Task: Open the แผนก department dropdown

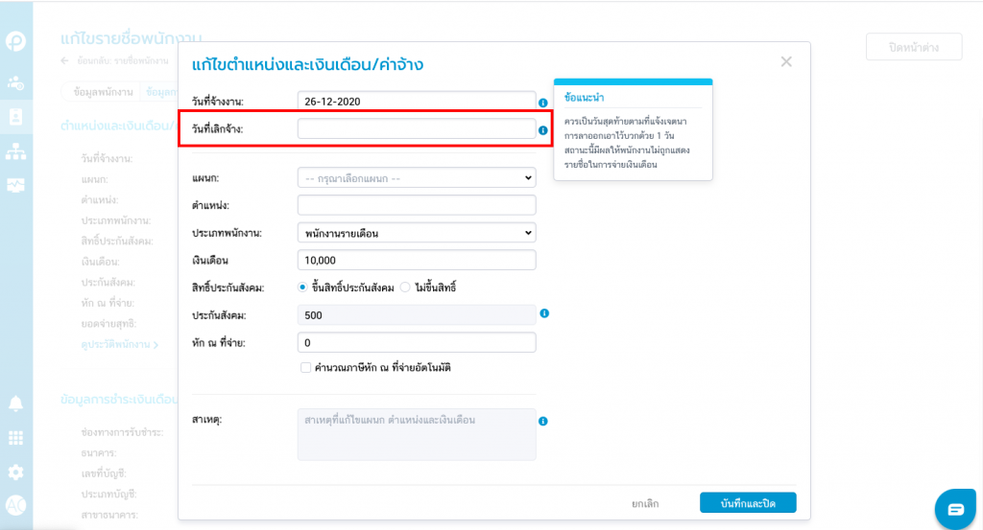Action: click(x=417, y=177)
